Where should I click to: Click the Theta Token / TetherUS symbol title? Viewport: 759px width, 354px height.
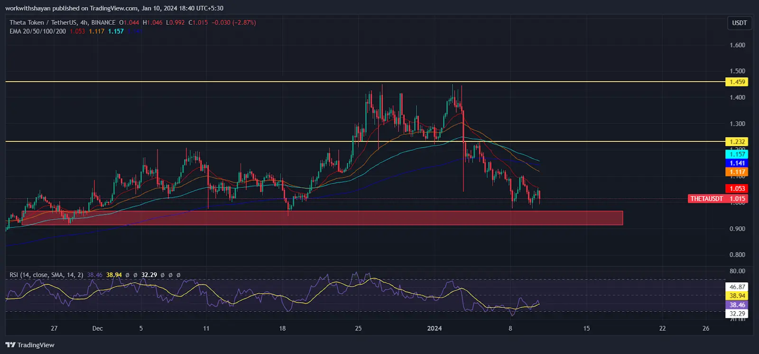[x=62, y=22]
